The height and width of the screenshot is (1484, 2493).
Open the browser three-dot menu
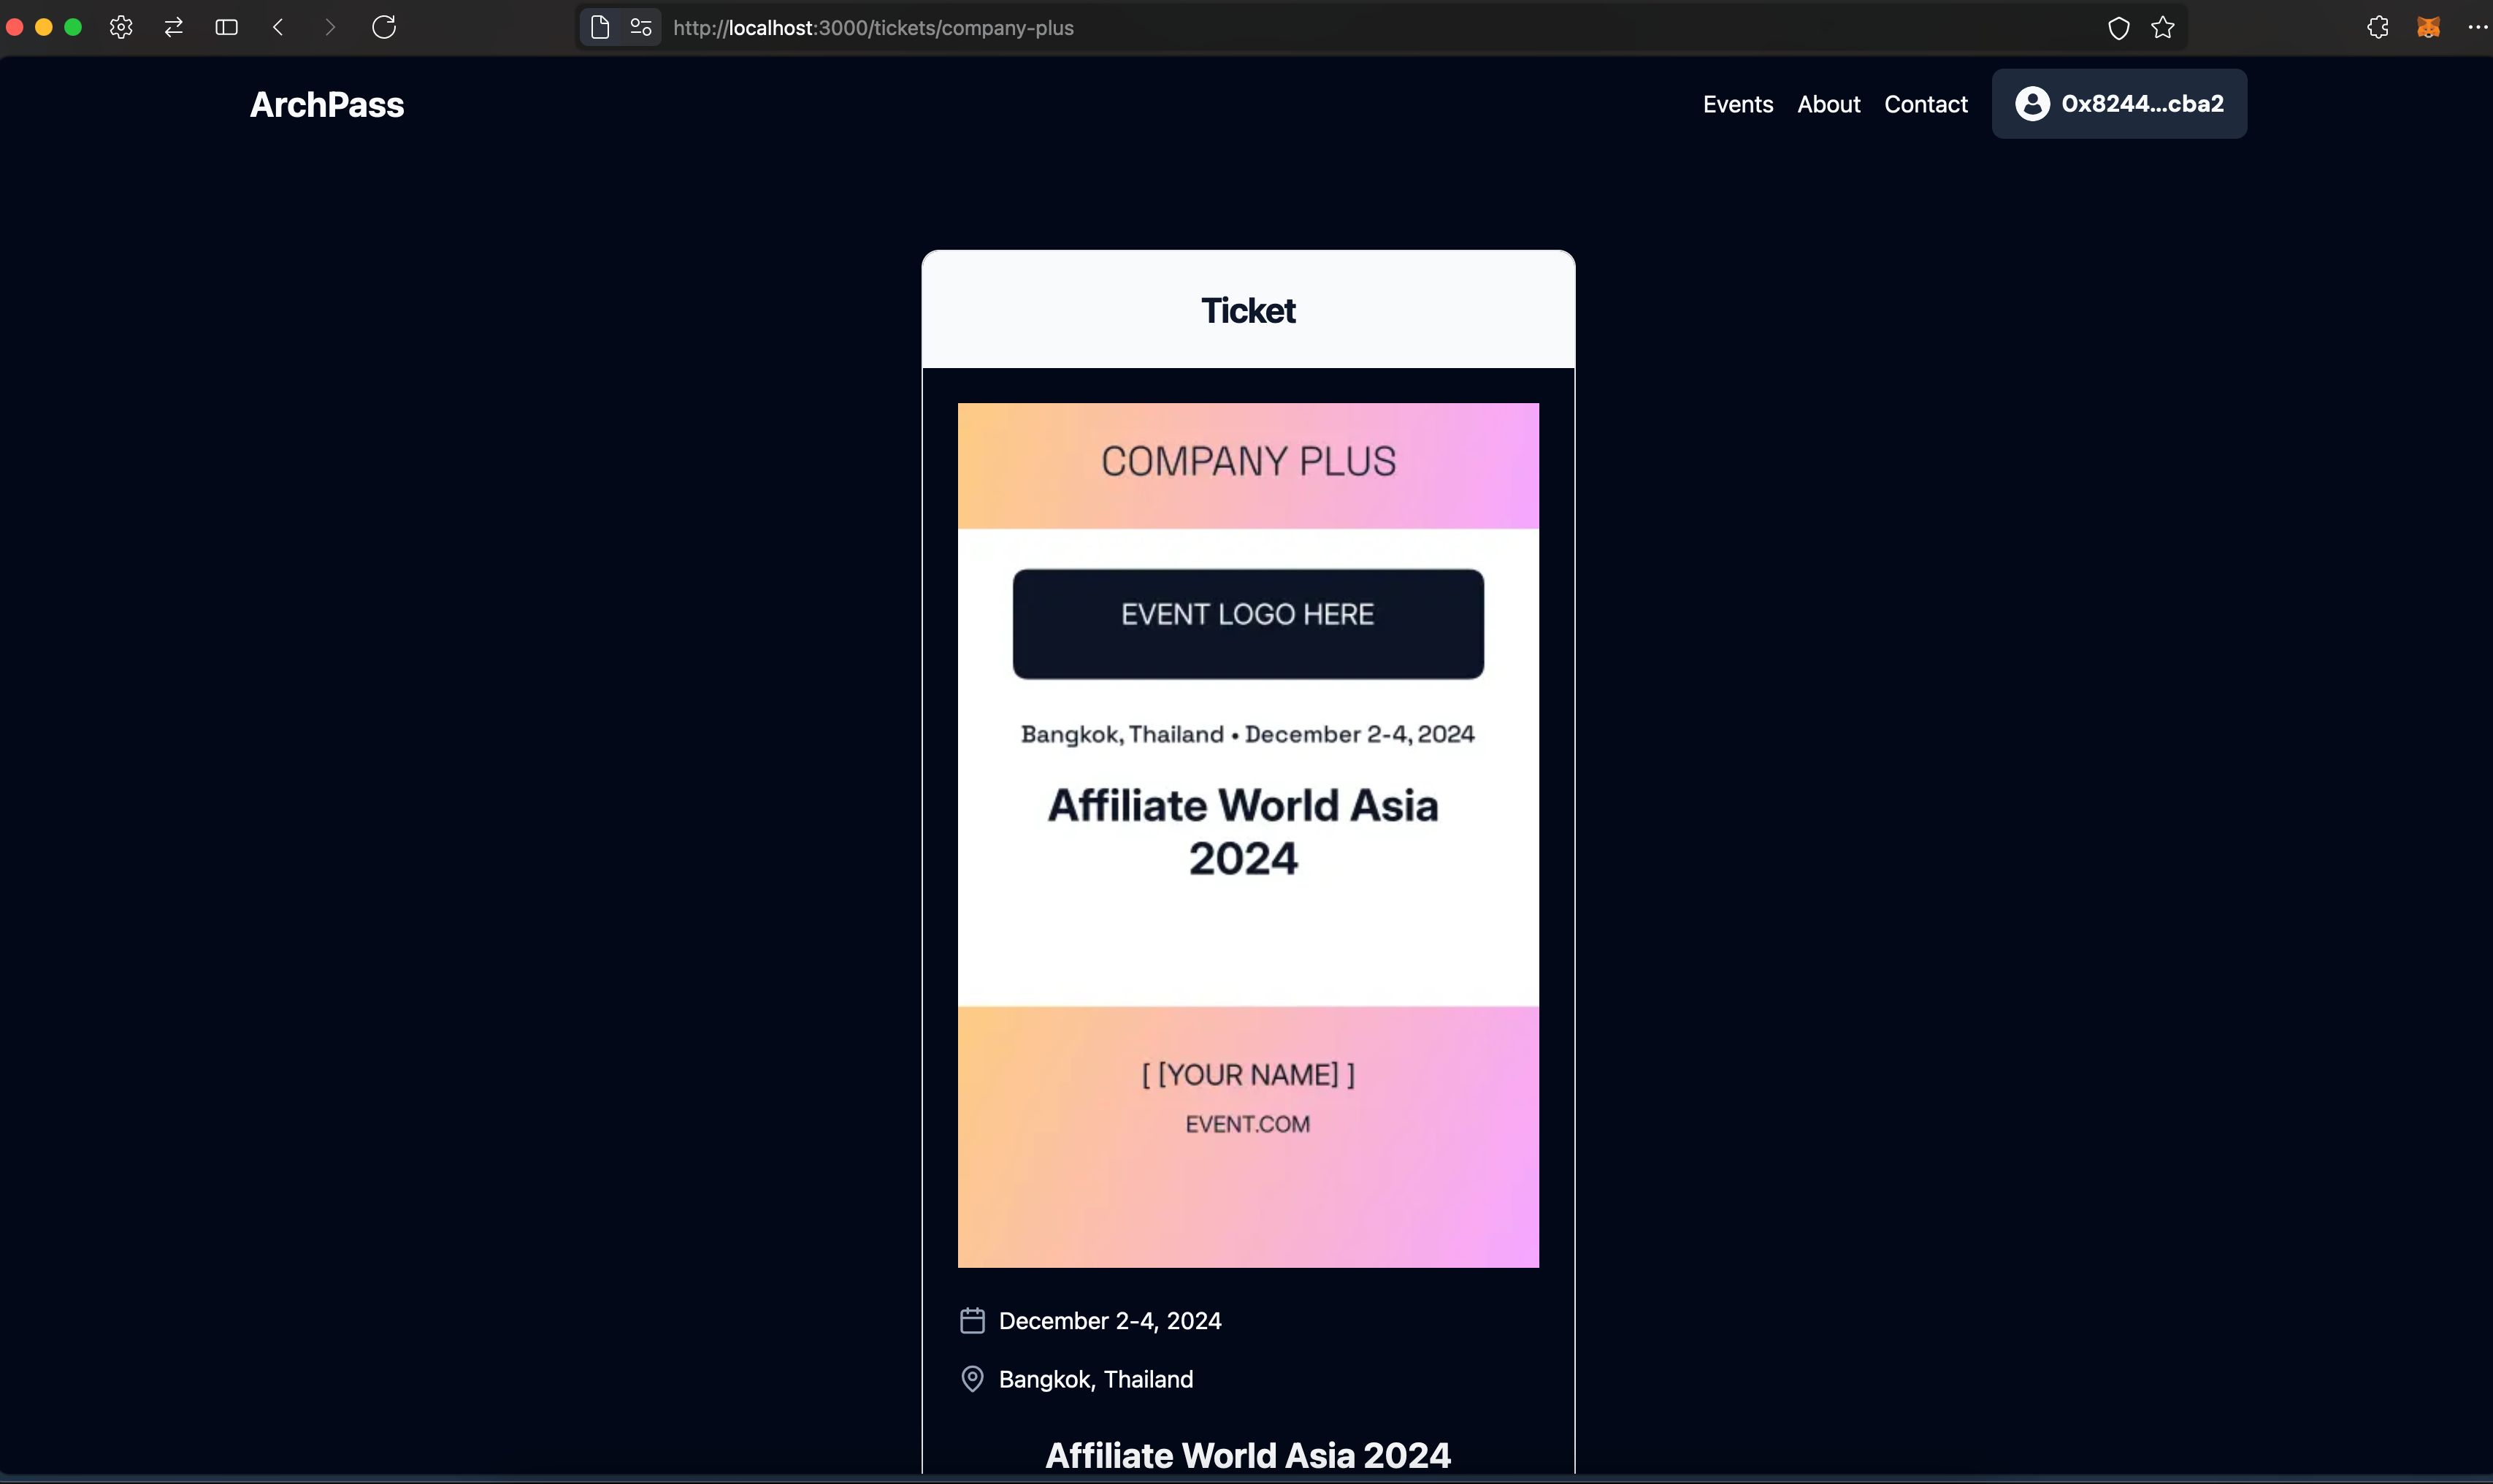click(2477, 27)
